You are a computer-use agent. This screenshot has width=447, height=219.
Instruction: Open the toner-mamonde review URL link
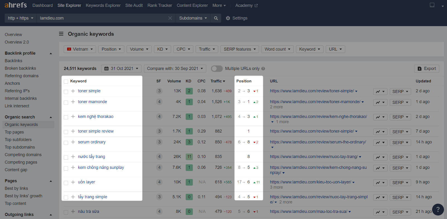tap(315, 102)
